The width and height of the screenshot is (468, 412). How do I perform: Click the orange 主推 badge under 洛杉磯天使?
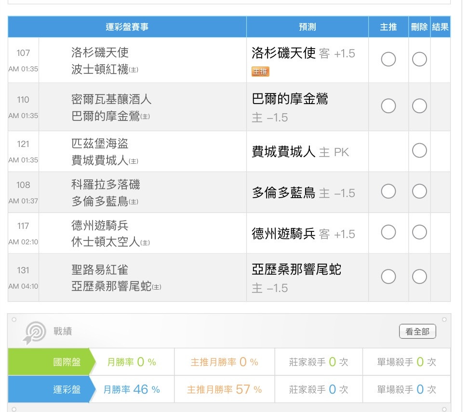(260, 72)
